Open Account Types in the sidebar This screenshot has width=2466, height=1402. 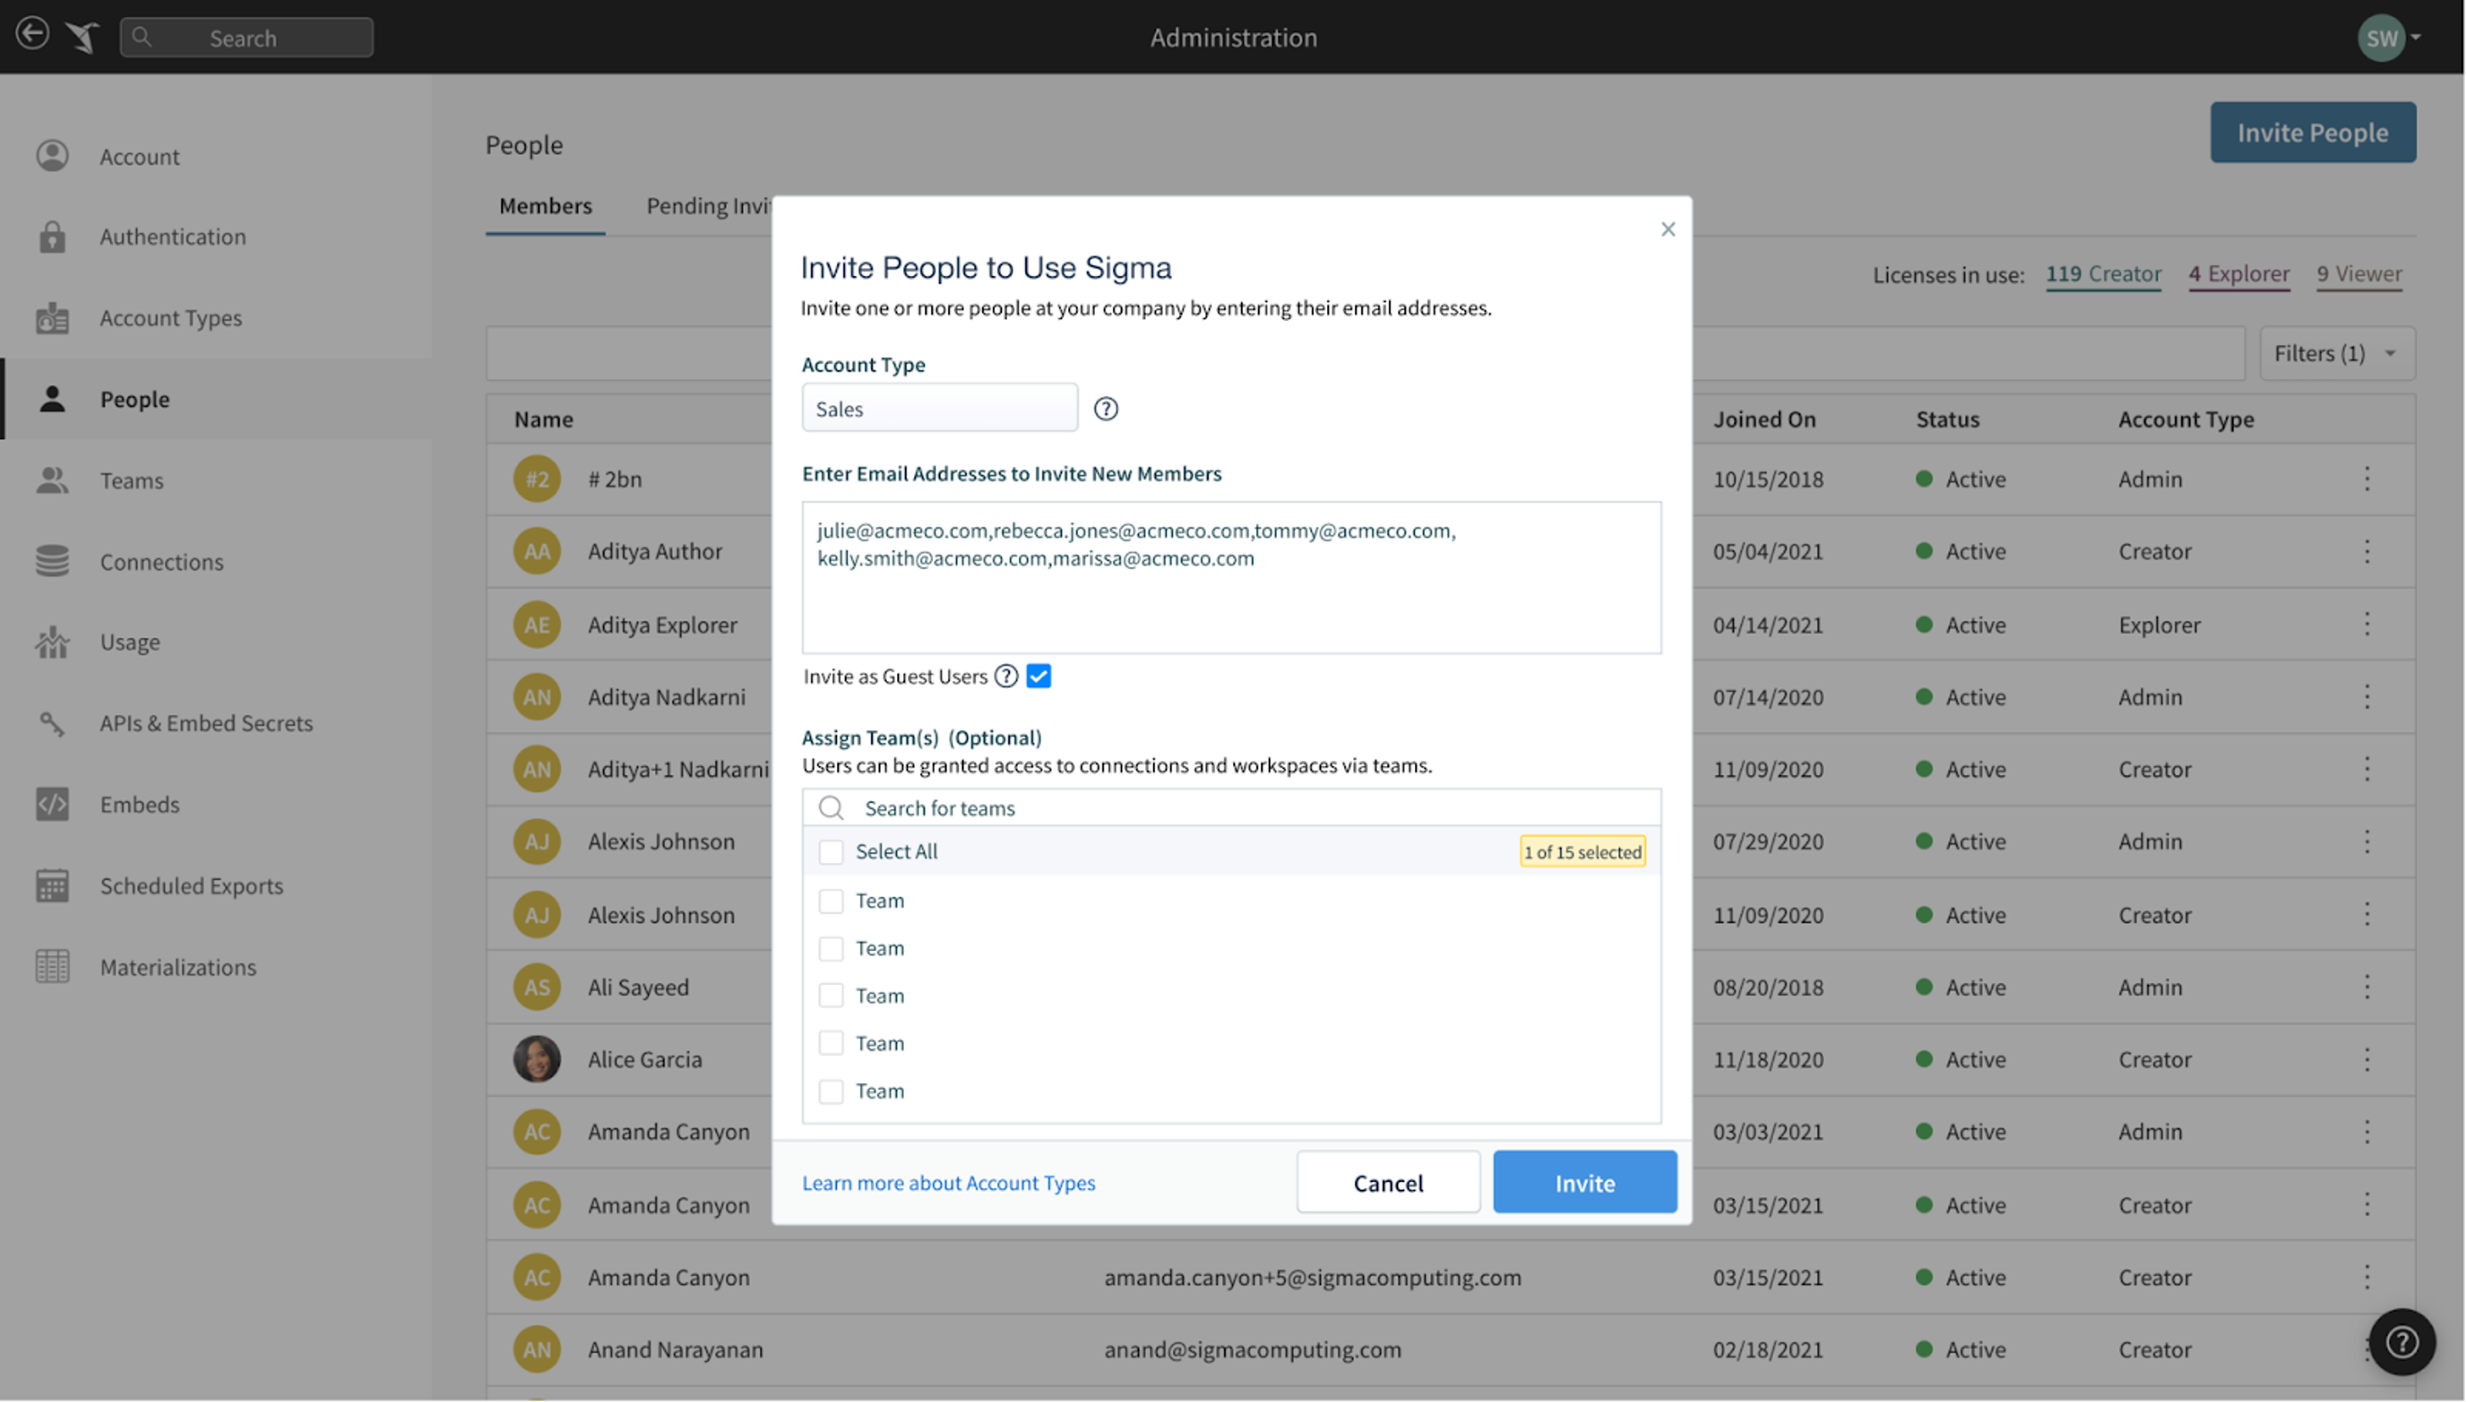pos(171,318)
